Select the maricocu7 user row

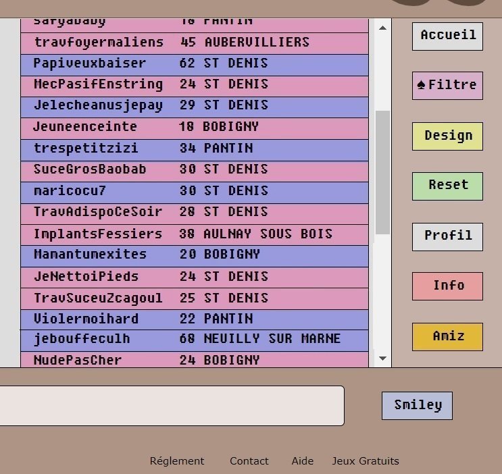[195, 192]
